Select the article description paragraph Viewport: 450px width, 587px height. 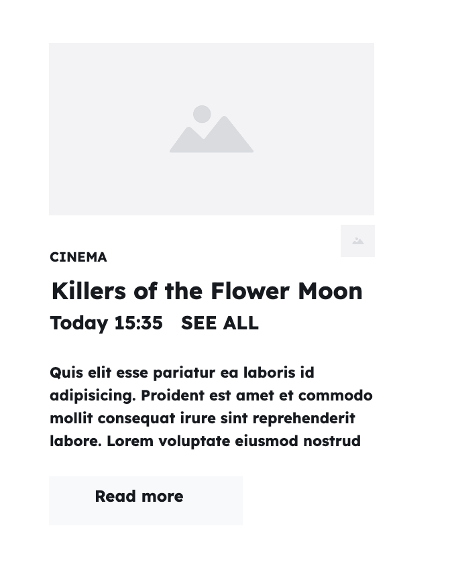coord(211,407)
